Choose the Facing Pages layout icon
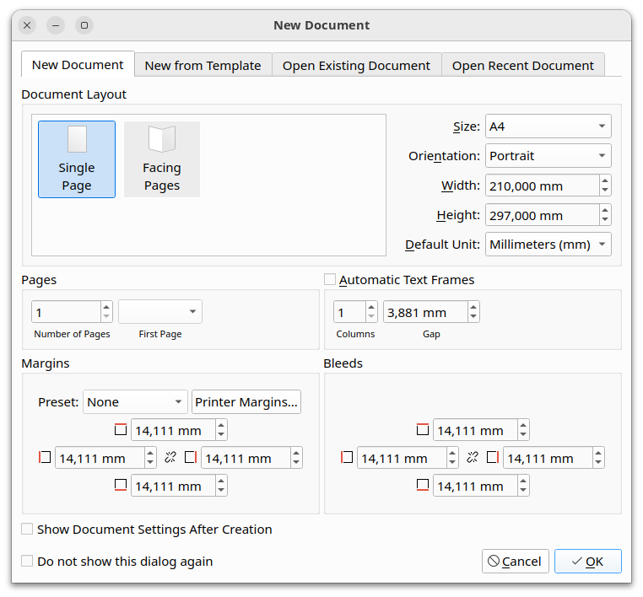This screenshot has height=597, width=643. click(x=161, y=159)
